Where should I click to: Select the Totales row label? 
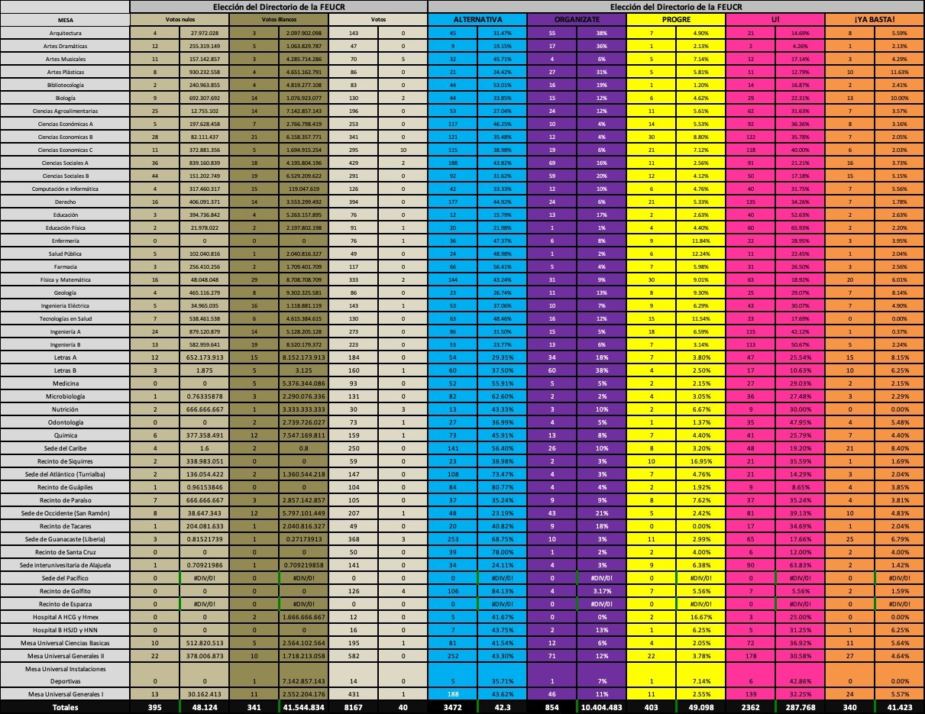[x=66, y=707]
